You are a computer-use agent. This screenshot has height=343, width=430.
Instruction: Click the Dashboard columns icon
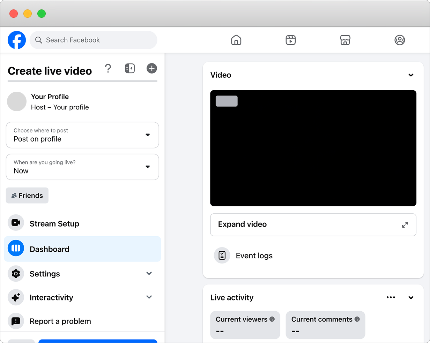pyautogui.click(x=16, y=248)
